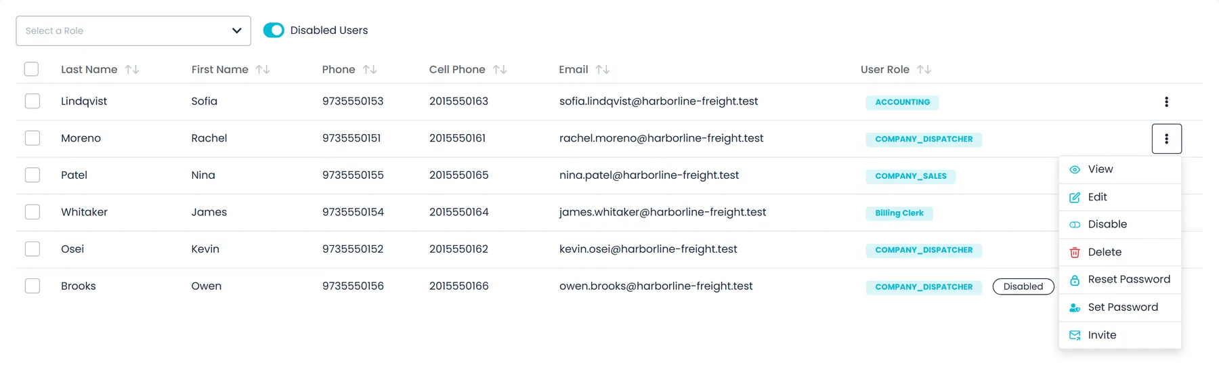Tick the checkbox for Patel row
Screen dimensions: 1219x365
33,175
